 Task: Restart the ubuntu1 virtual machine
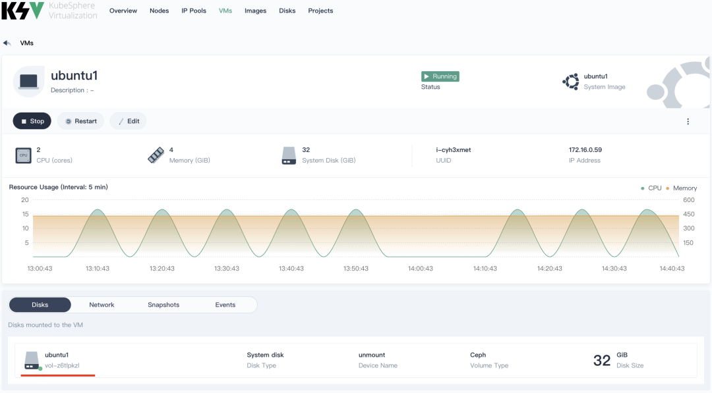(80, 121)
